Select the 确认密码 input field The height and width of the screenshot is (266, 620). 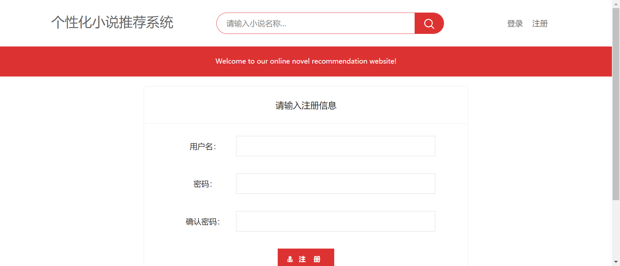coord(336,221)
